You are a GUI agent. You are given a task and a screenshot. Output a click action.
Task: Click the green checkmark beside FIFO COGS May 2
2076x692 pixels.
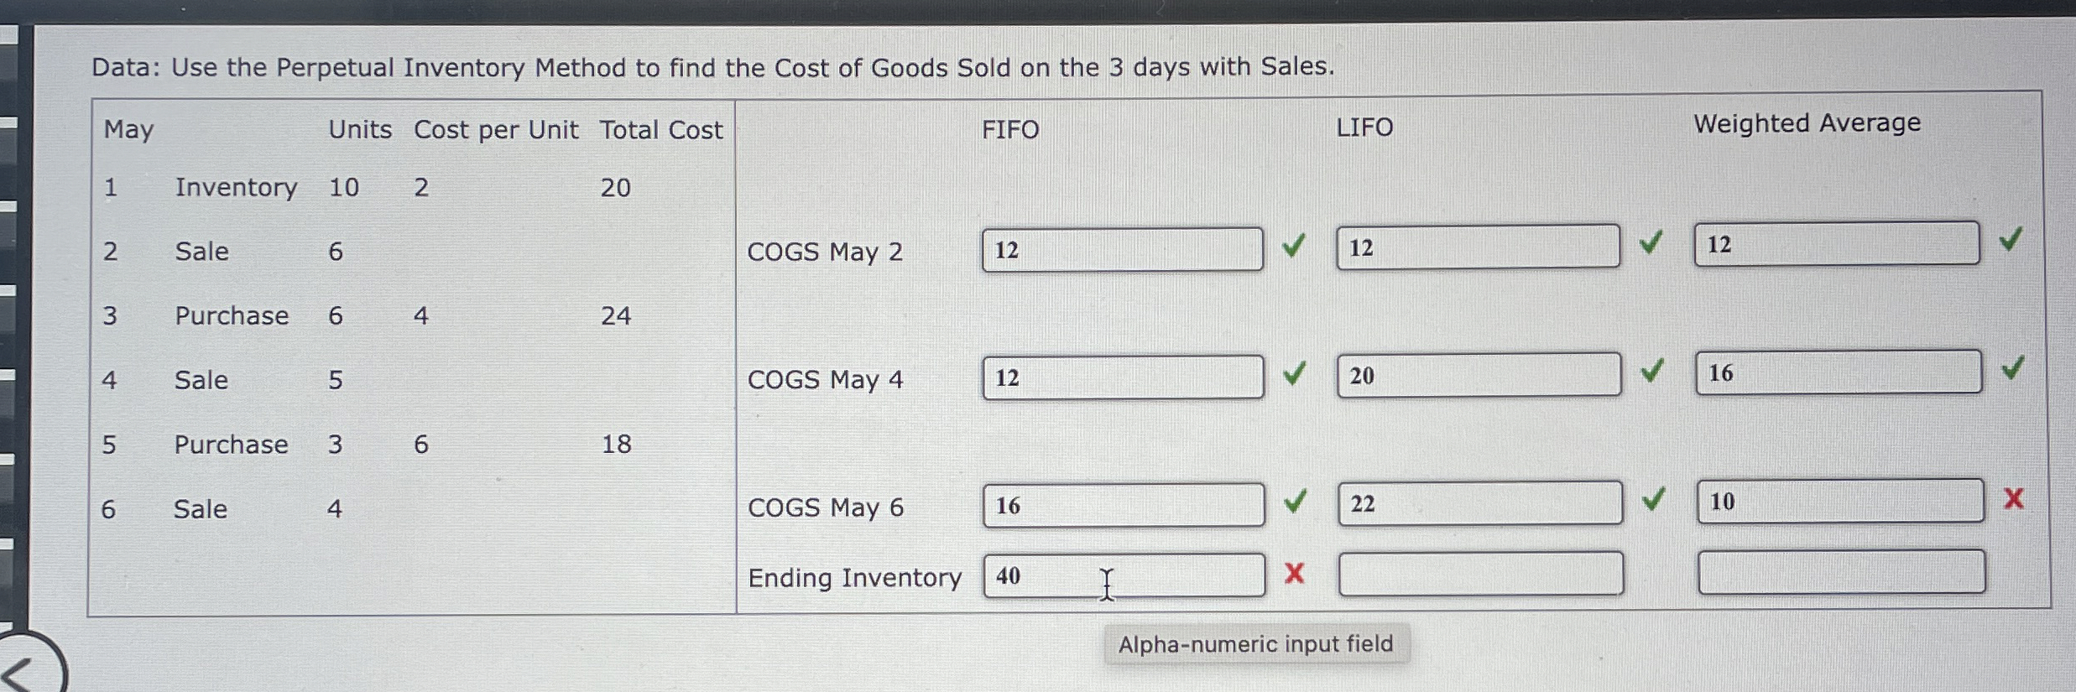coord(1295,244)
